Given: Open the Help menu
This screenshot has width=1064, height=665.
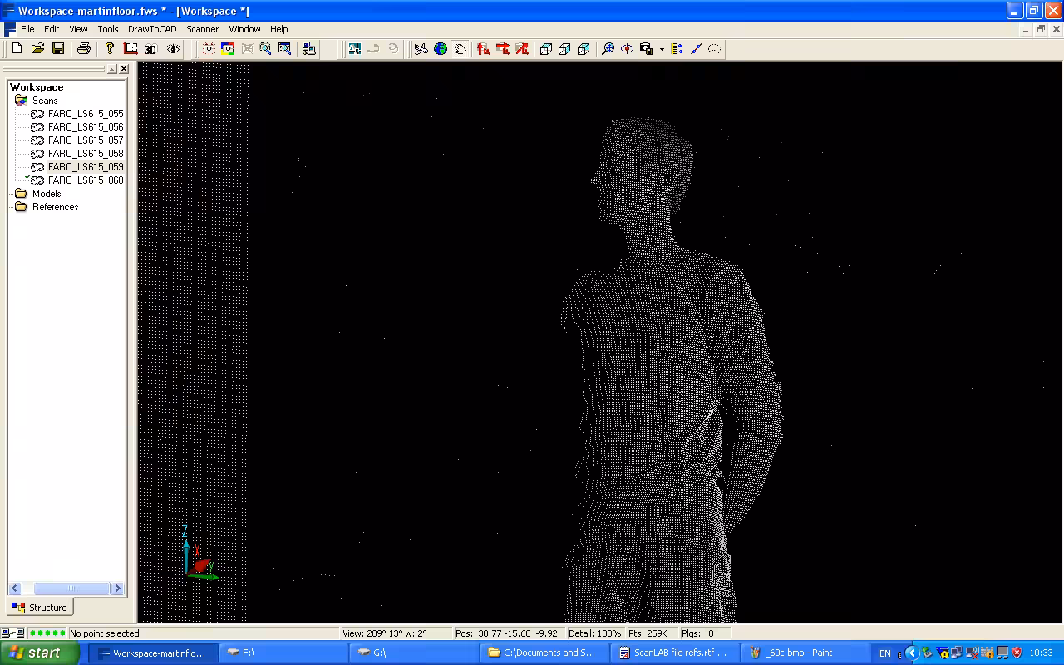Looking at the screenshot, I should point(278,29).
